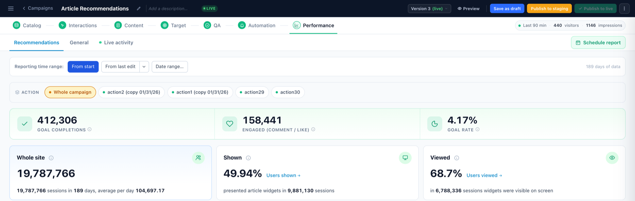Switch to Recommendations sub-tab
The height and width of the screenshot is (201, 635).
[37, 43]
